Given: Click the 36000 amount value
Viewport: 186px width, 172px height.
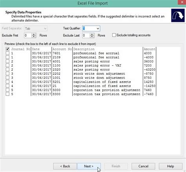Looking at the screenshot, I should (149, 62).
